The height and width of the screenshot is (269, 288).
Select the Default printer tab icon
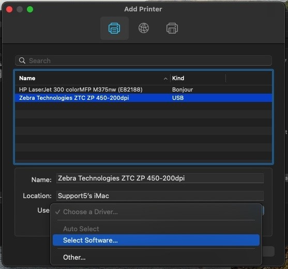point(114,28)
